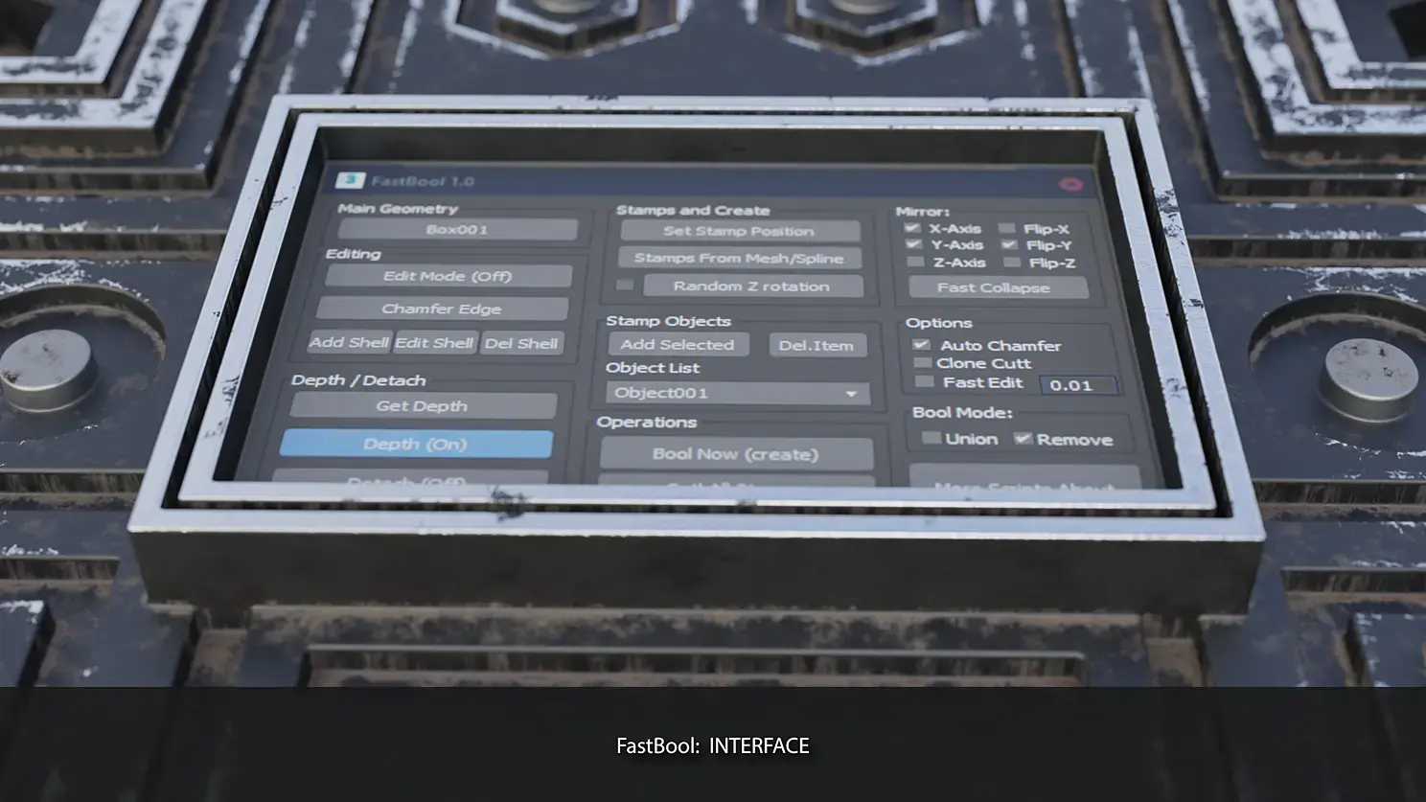Click the Add Selected button

[678, 344]
